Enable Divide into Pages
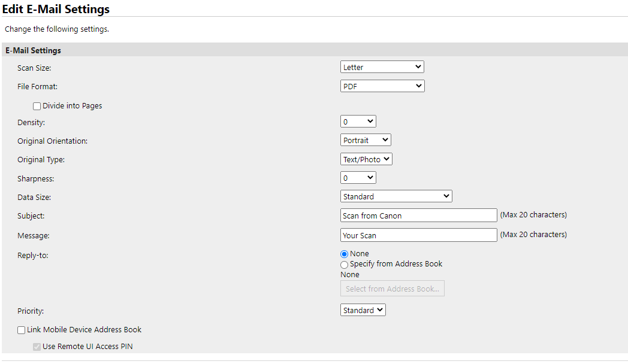This screenshot has height=364, width=628. tap(37, 105)
